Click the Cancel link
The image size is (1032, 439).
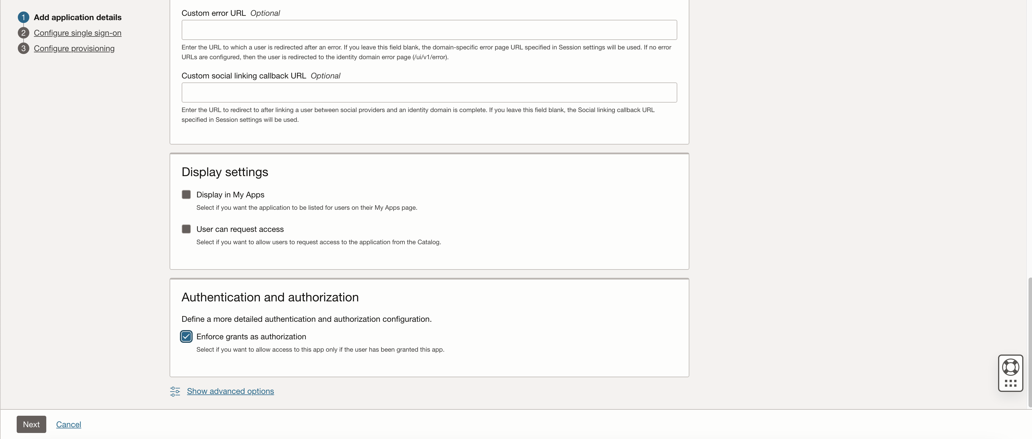[68, 424]
